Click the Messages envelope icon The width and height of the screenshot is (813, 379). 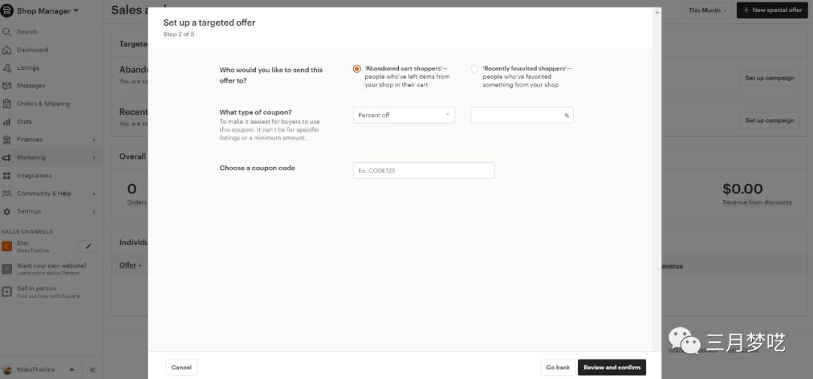7,86
